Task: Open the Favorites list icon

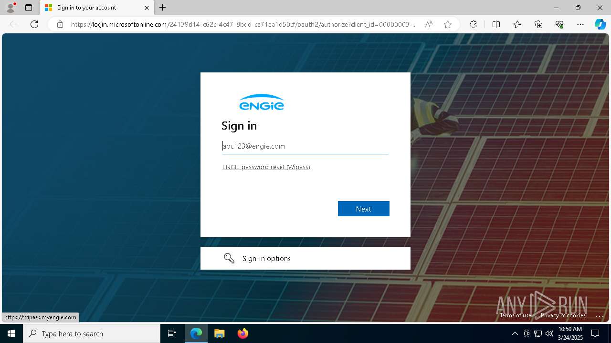Action: point(517,24)
